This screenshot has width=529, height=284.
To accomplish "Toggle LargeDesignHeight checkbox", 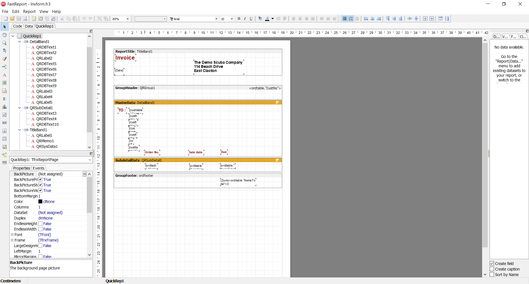I will (41, 246).
